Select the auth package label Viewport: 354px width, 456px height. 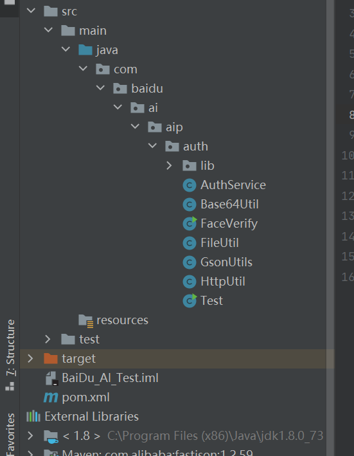tap(195, 146)
